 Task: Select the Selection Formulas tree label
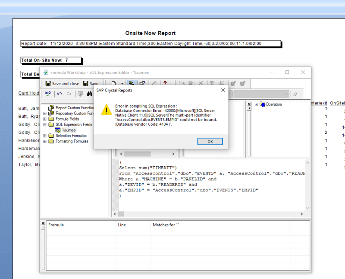[71, 136]
